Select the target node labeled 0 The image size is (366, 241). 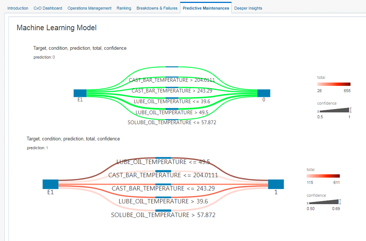264,93
